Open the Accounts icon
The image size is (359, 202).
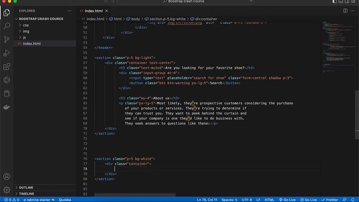point(7,177)
